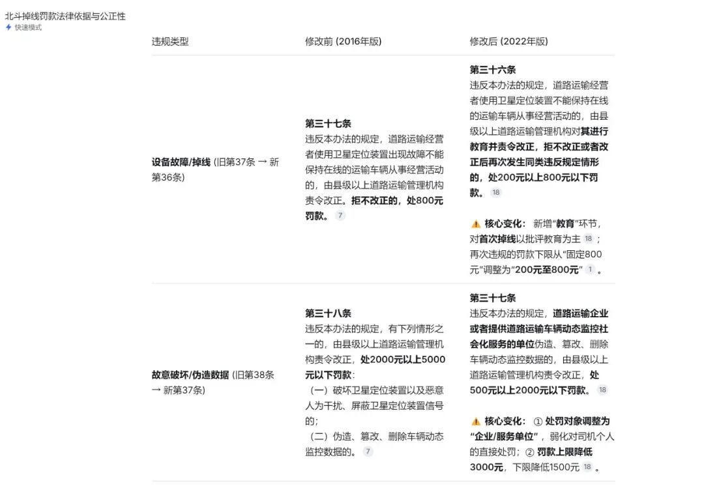The image size is (704, 490).
Task: Open citation 1 after 200元至800元
Action: tap(590, 269)
